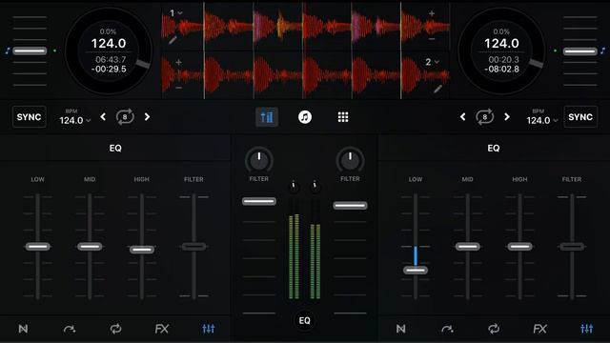
Task: Click right channel volume fader handle
Action: (350, 206)
